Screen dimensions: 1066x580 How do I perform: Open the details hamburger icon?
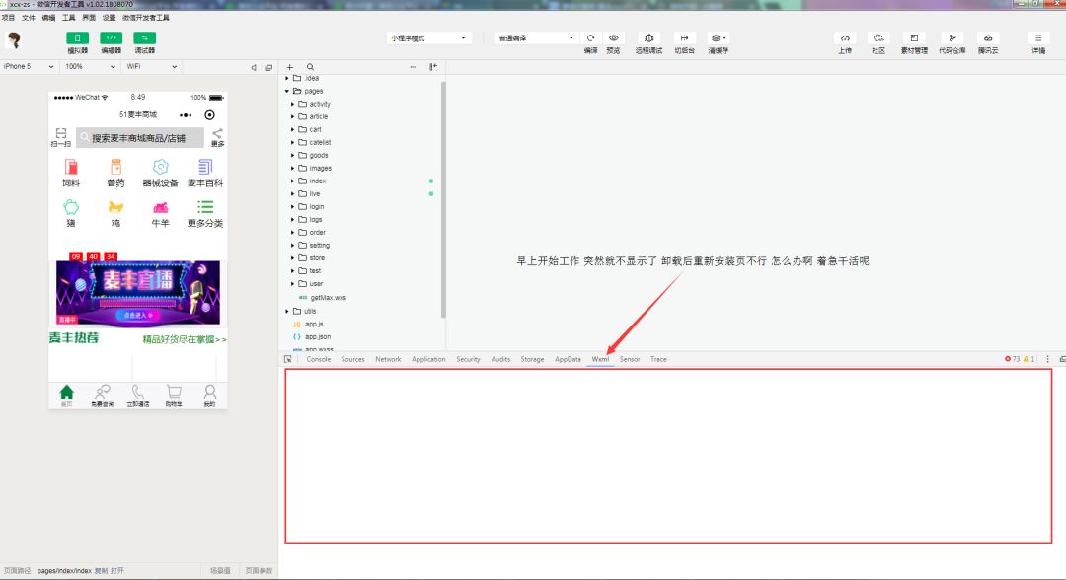(1038, 38)
